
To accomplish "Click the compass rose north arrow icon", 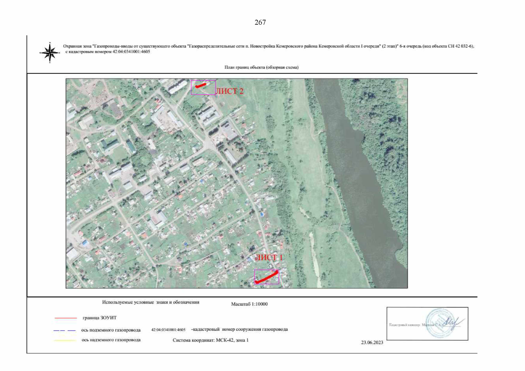I will coord(49,53).
